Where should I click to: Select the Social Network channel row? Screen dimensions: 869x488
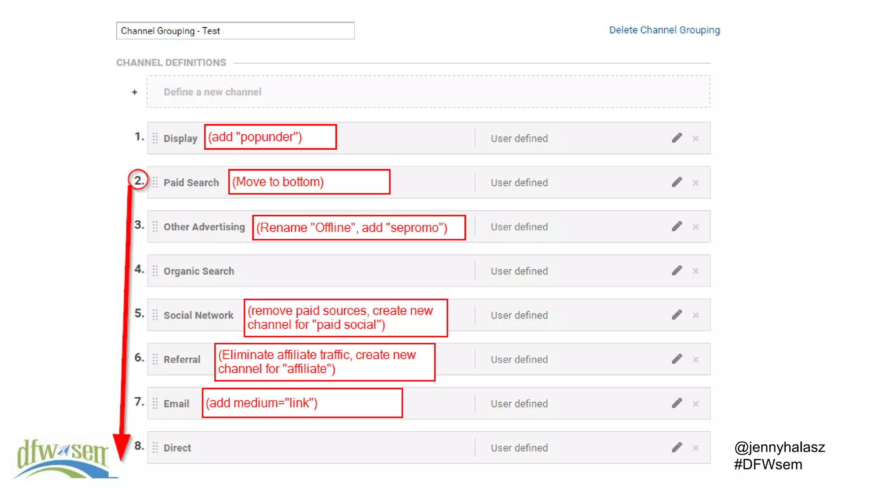pyautogui.click(x=199, y=315)
